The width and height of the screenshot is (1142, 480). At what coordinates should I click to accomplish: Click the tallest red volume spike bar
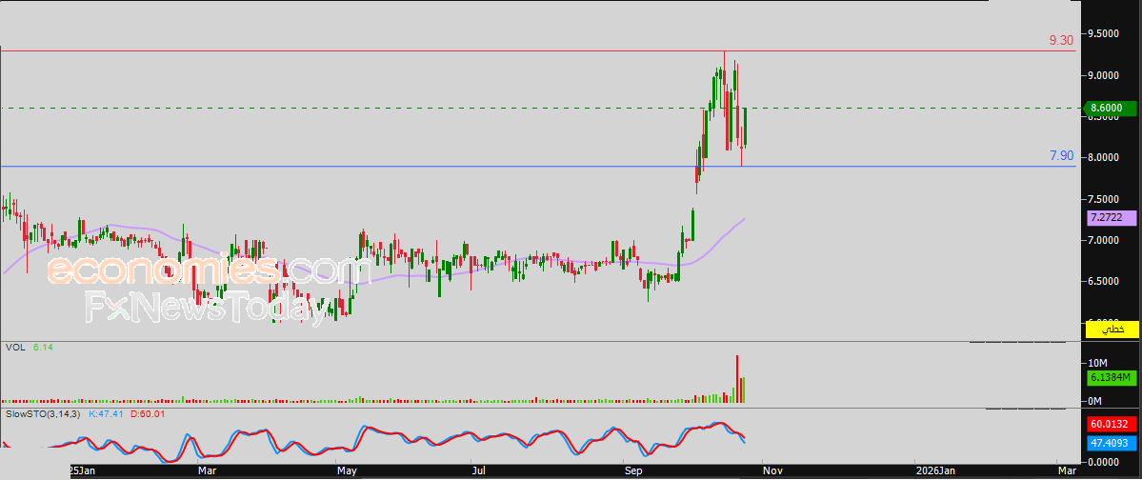click(737, 379)
